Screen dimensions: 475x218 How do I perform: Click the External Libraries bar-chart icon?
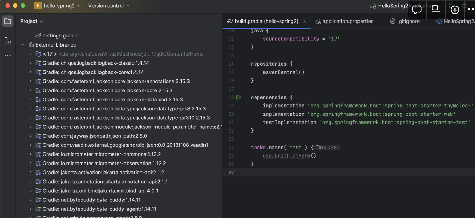[31, 45]
